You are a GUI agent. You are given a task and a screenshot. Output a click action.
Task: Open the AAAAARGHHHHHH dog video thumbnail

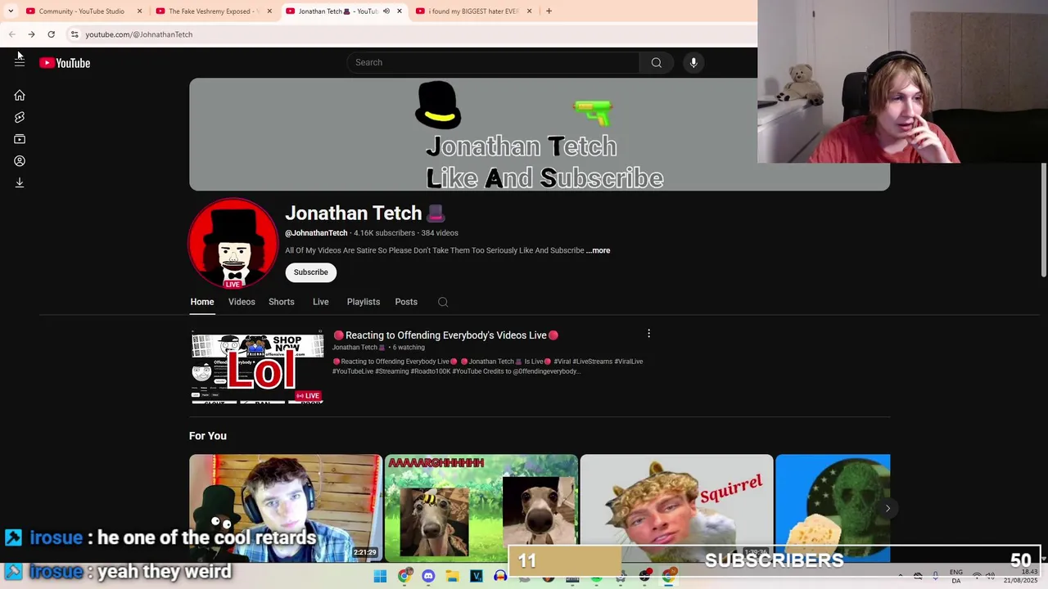(x=481, y=508)
